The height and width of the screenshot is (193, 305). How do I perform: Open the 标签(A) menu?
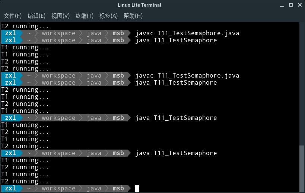pyautogui.click(x=108, y=16)
